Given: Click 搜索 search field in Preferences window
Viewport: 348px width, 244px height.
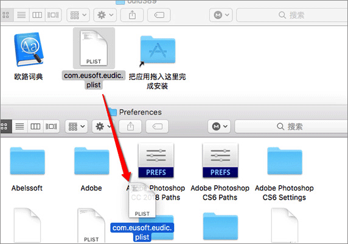Looking at the screenshot, I should click(291, 126).
